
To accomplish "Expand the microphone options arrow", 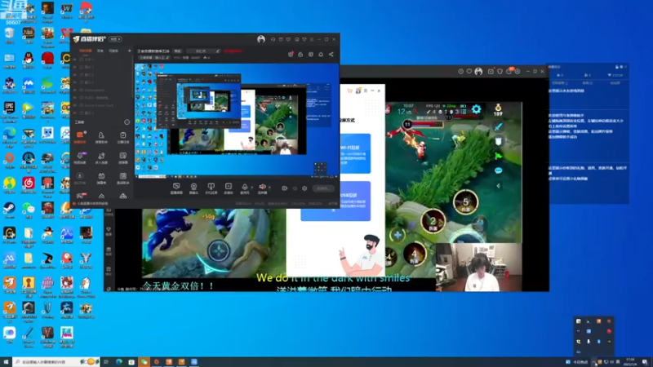I will pyautogui.click(x=251, y=188).
